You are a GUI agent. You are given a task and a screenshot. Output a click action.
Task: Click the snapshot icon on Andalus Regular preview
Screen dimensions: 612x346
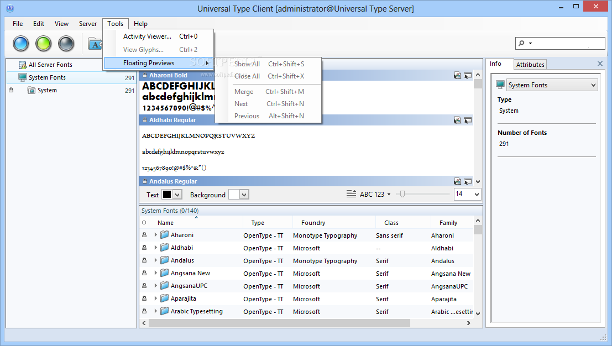(457, 181)
